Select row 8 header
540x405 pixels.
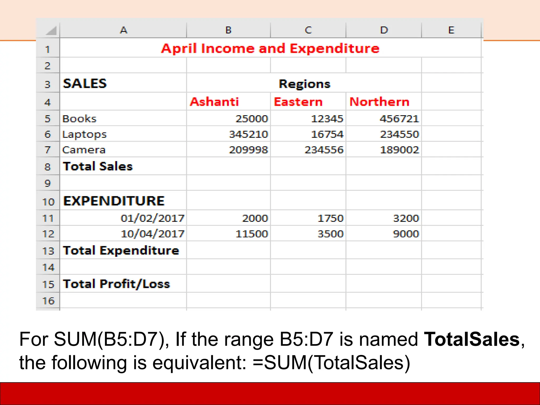[48, 166]
